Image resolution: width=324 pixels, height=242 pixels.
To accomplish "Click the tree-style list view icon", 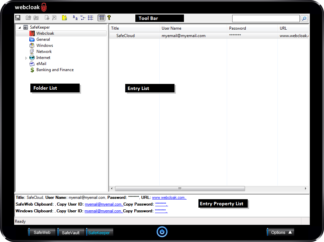I will (x=83, y=18).
